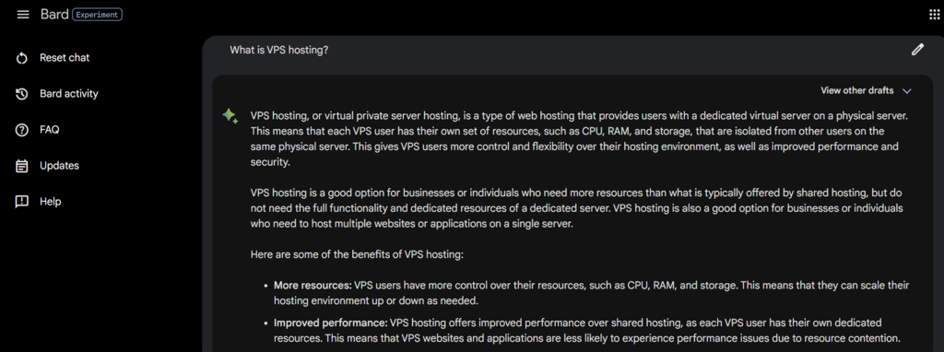Select Bard activity in the sidebar
This screenshot has width=944, height=352.
(x=68, y=94)
